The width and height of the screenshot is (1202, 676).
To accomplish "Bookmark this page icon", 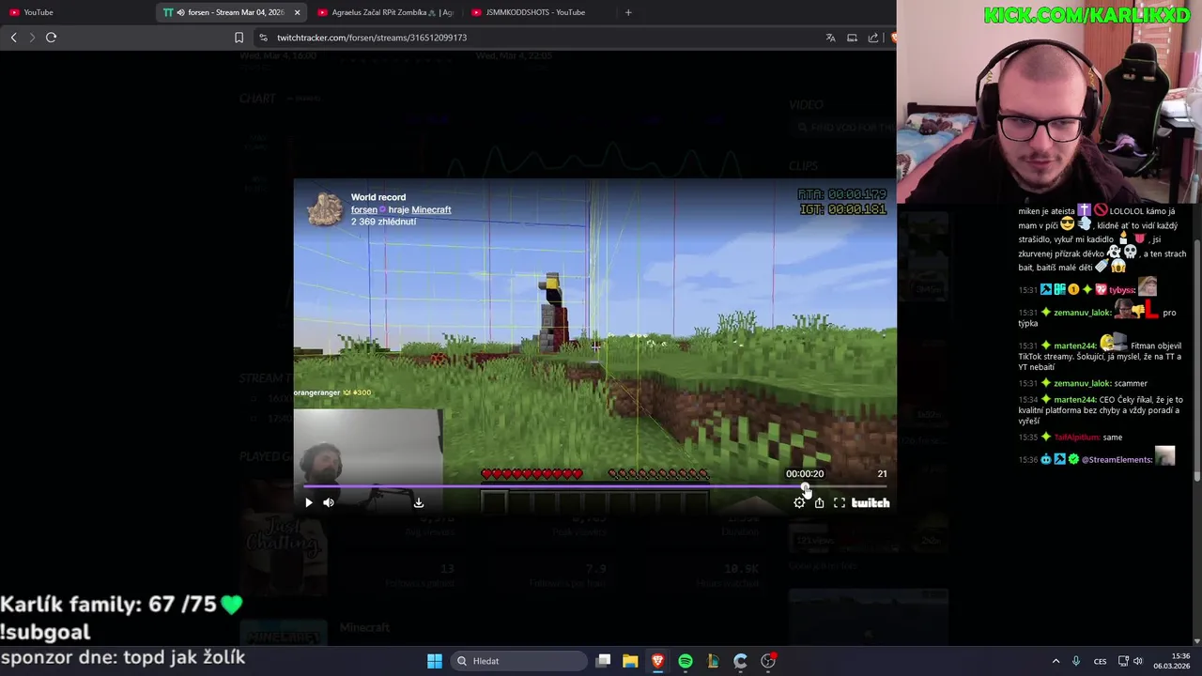I will click(239, 38).
